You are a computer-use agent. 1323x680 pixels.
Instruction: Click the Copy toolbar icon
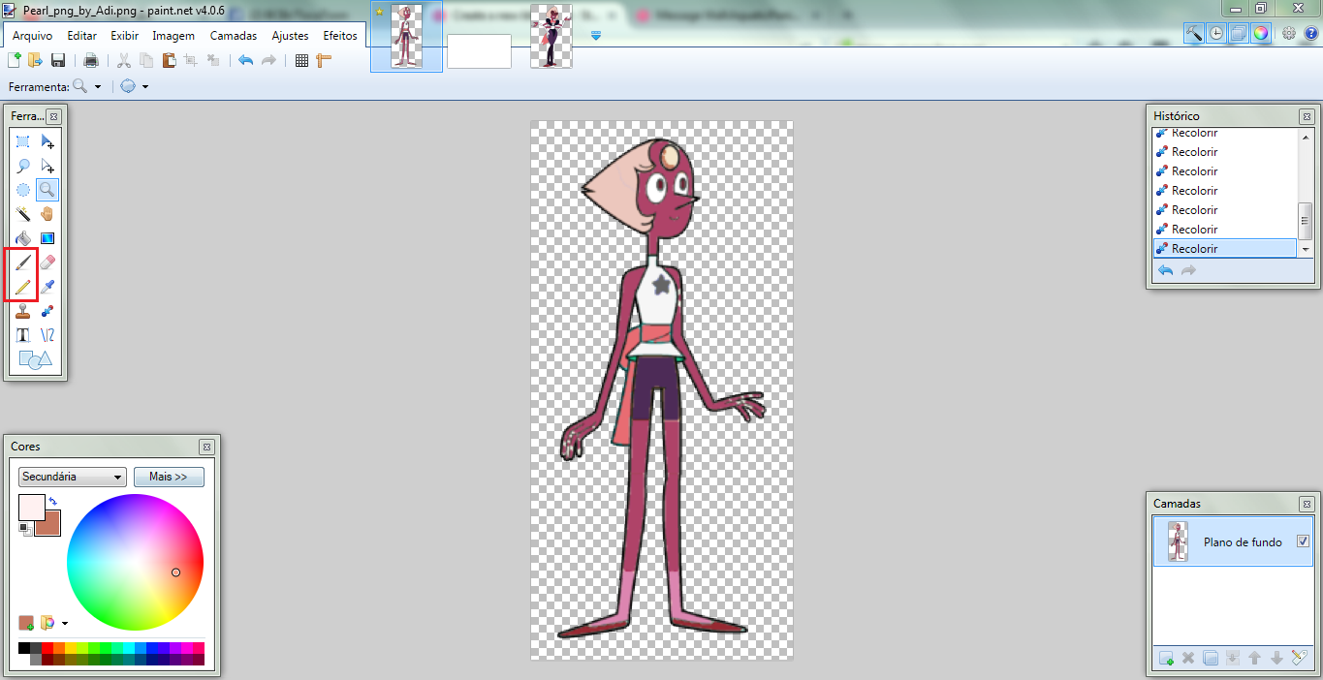pos(146,61)
